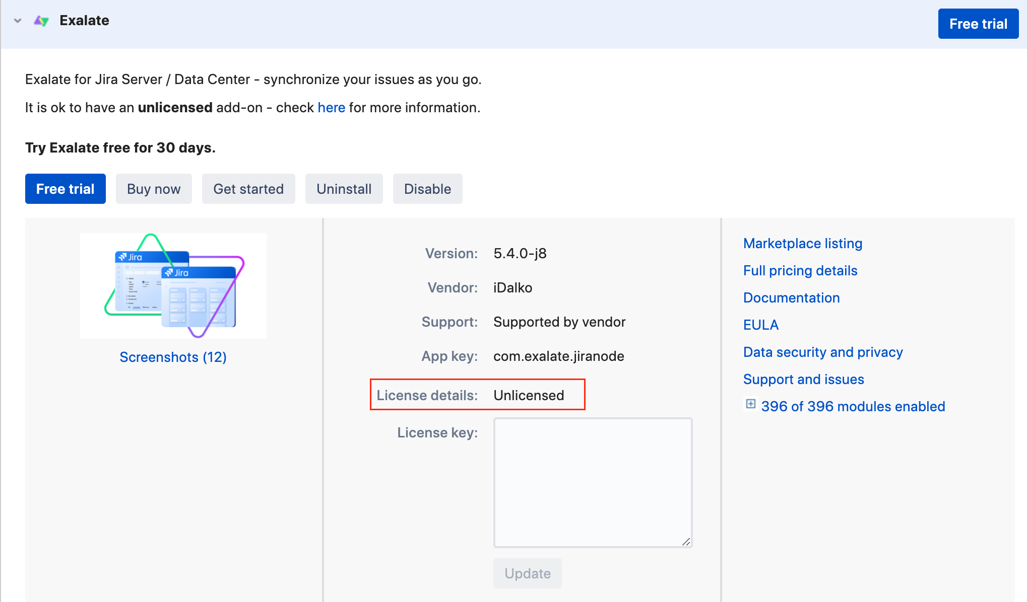The width and height of the screenshot is (1027, 602).
Task: Open the Screenshots (12) link
Action: tap(173, 357)
